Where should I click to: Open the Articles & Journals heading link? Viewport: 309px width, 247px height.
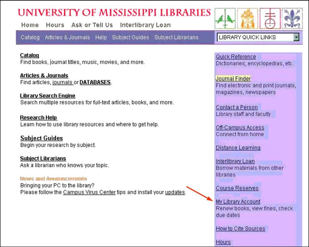[x=44, y=75]
